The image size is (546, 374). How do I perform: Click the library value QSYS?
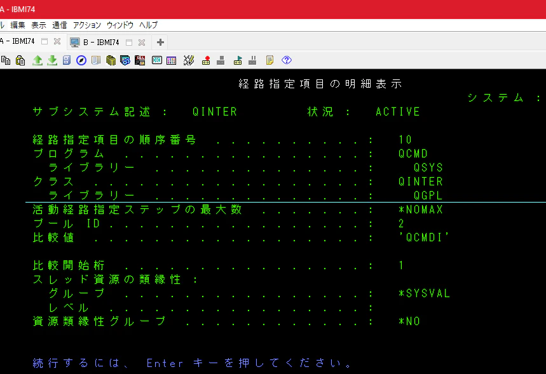click(428, 168)
